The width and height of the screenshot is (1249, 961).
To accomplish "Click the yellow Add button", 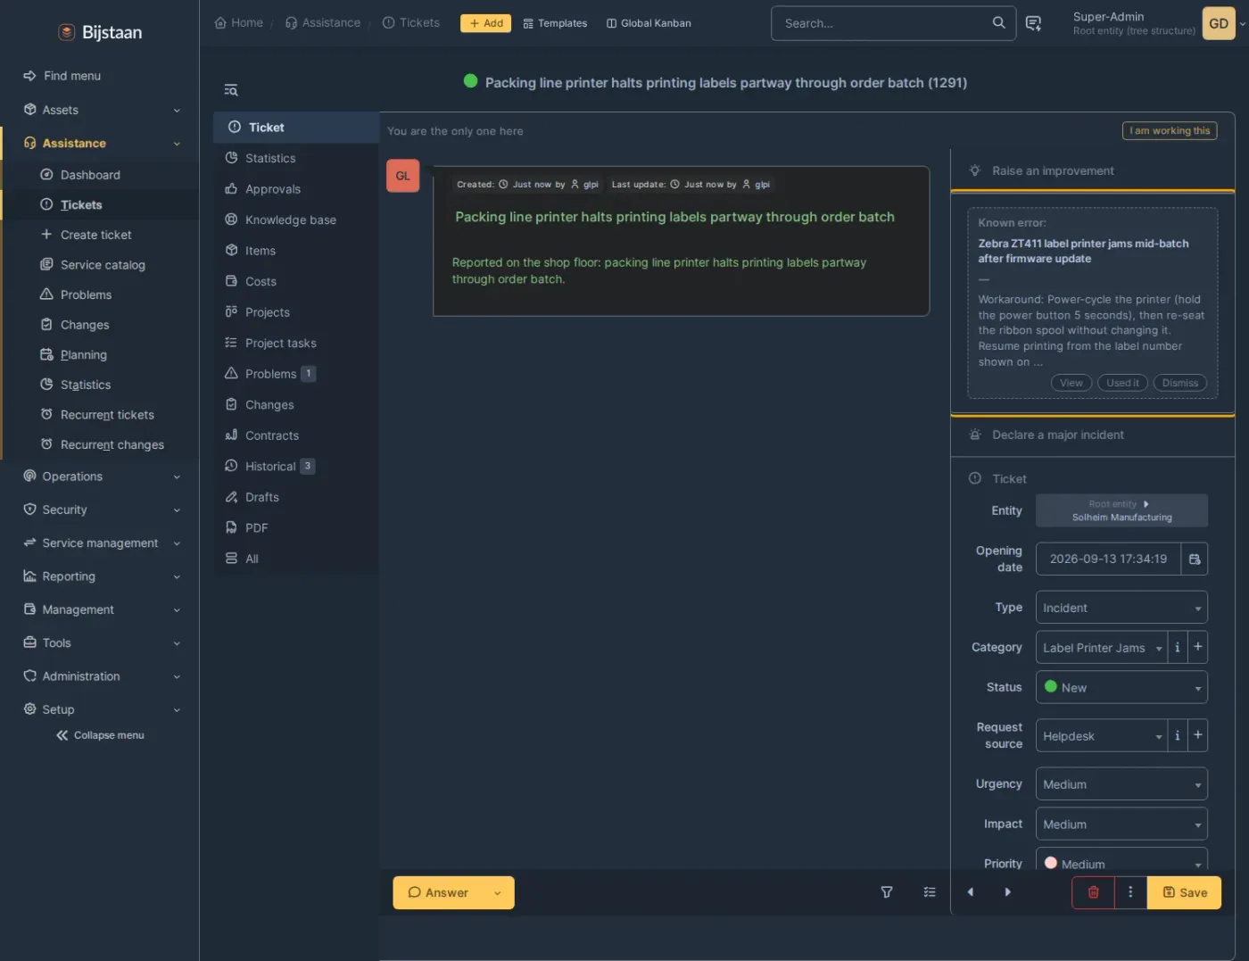I will tap(485, 23).
